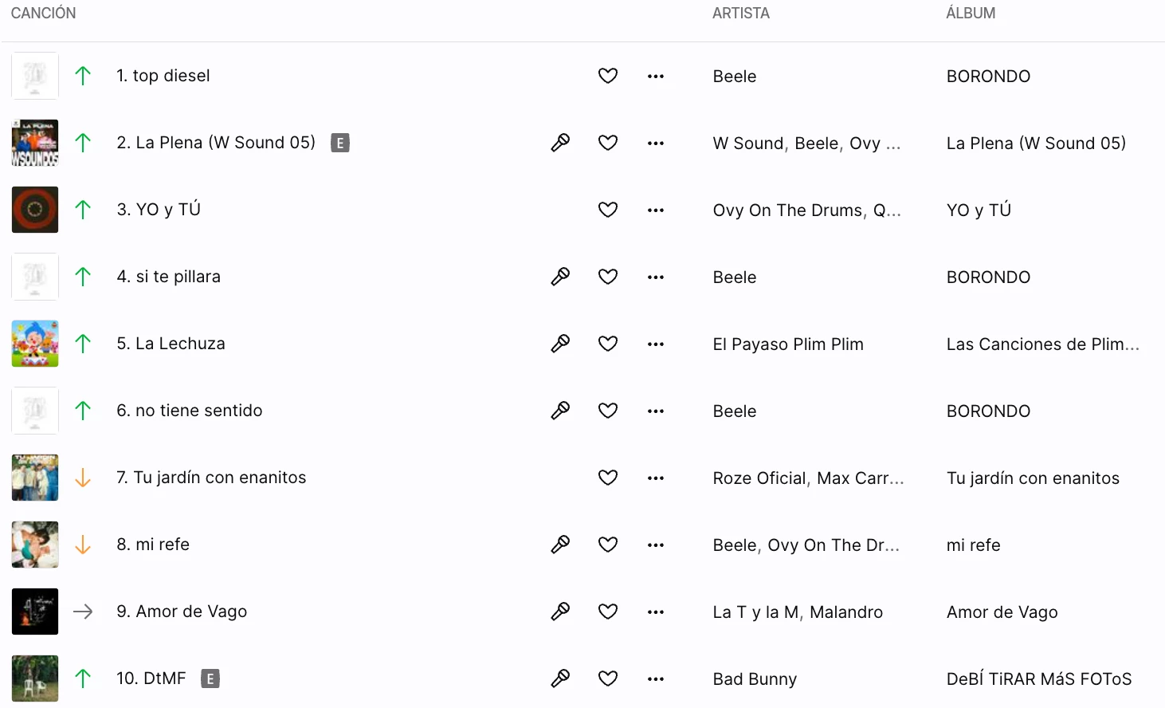Open more options for DtMF

point(656,679)
